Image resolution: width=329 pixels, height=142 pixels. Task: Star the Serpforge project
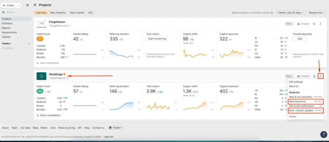tap(314, 76)
